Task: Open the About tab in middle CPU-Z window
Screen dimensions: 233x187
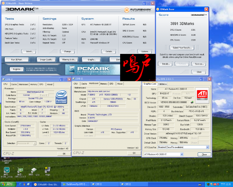Action: (x=120, y=84)
